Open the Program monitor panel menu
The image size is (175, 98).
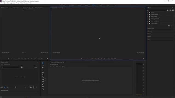point(65,8)
